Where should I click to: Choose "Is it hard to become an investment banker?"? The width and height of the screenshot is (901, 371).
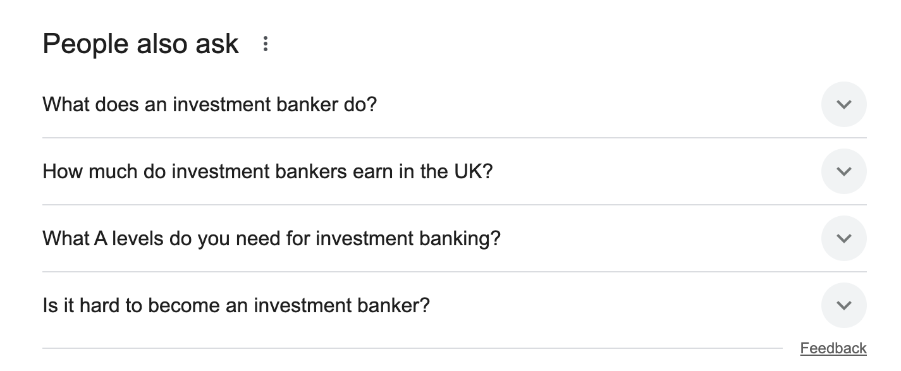pyautogui.click(x=236, y=306)
